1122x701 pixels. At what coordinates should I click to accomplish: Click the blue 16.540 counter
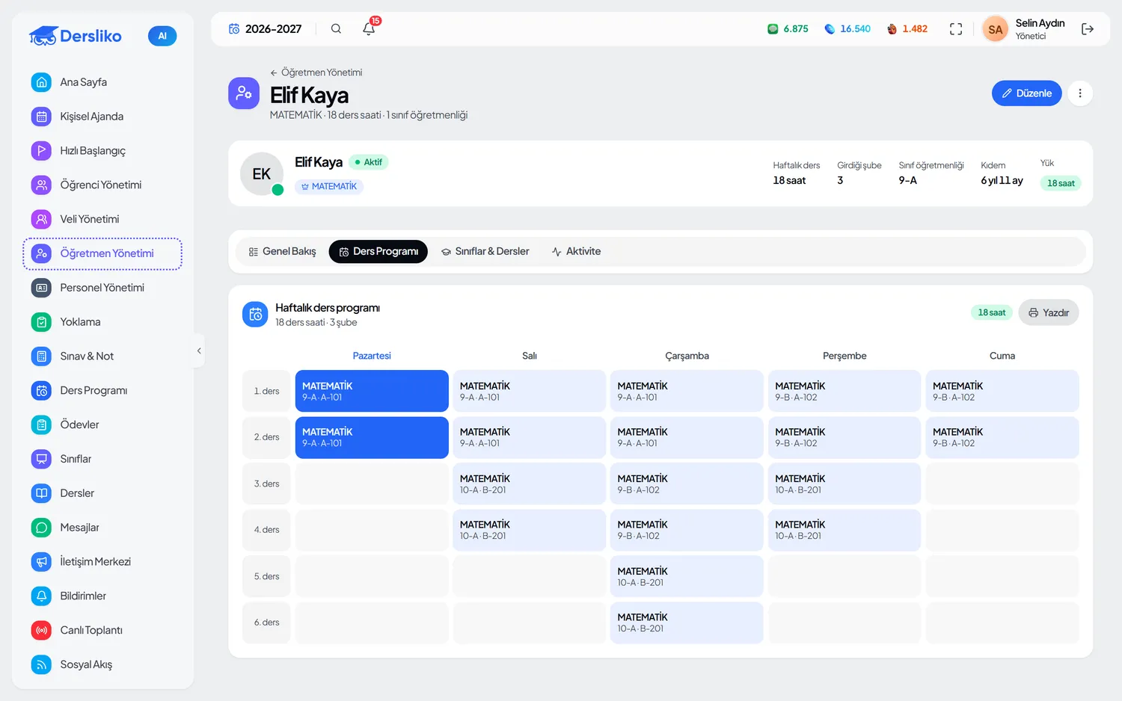[x=847, y=29]
